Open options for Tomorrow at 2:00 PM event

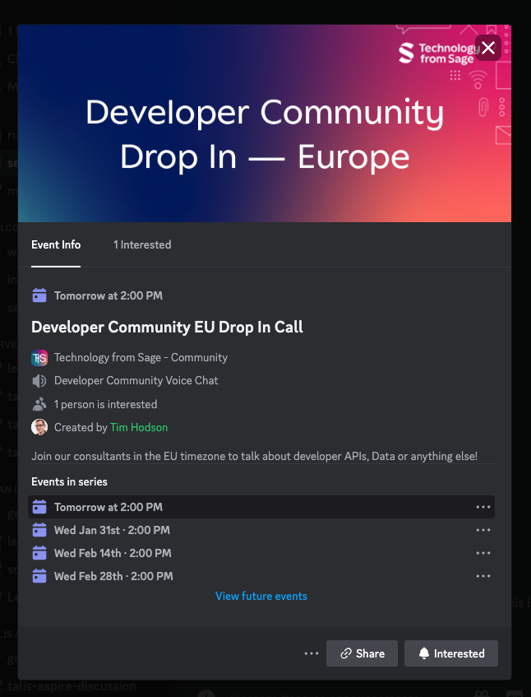pyautogui.click(x=483, y=507)
